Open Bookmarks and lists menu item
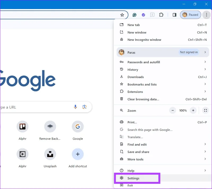The width and height of the screenshot is (212, 189). [x=163, y=84]
